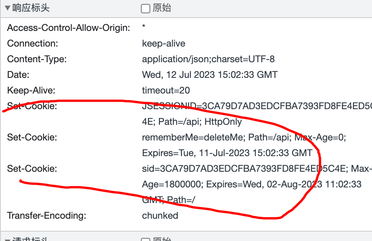
Task: Click the Date header name
Action: [x=18, y=75]
